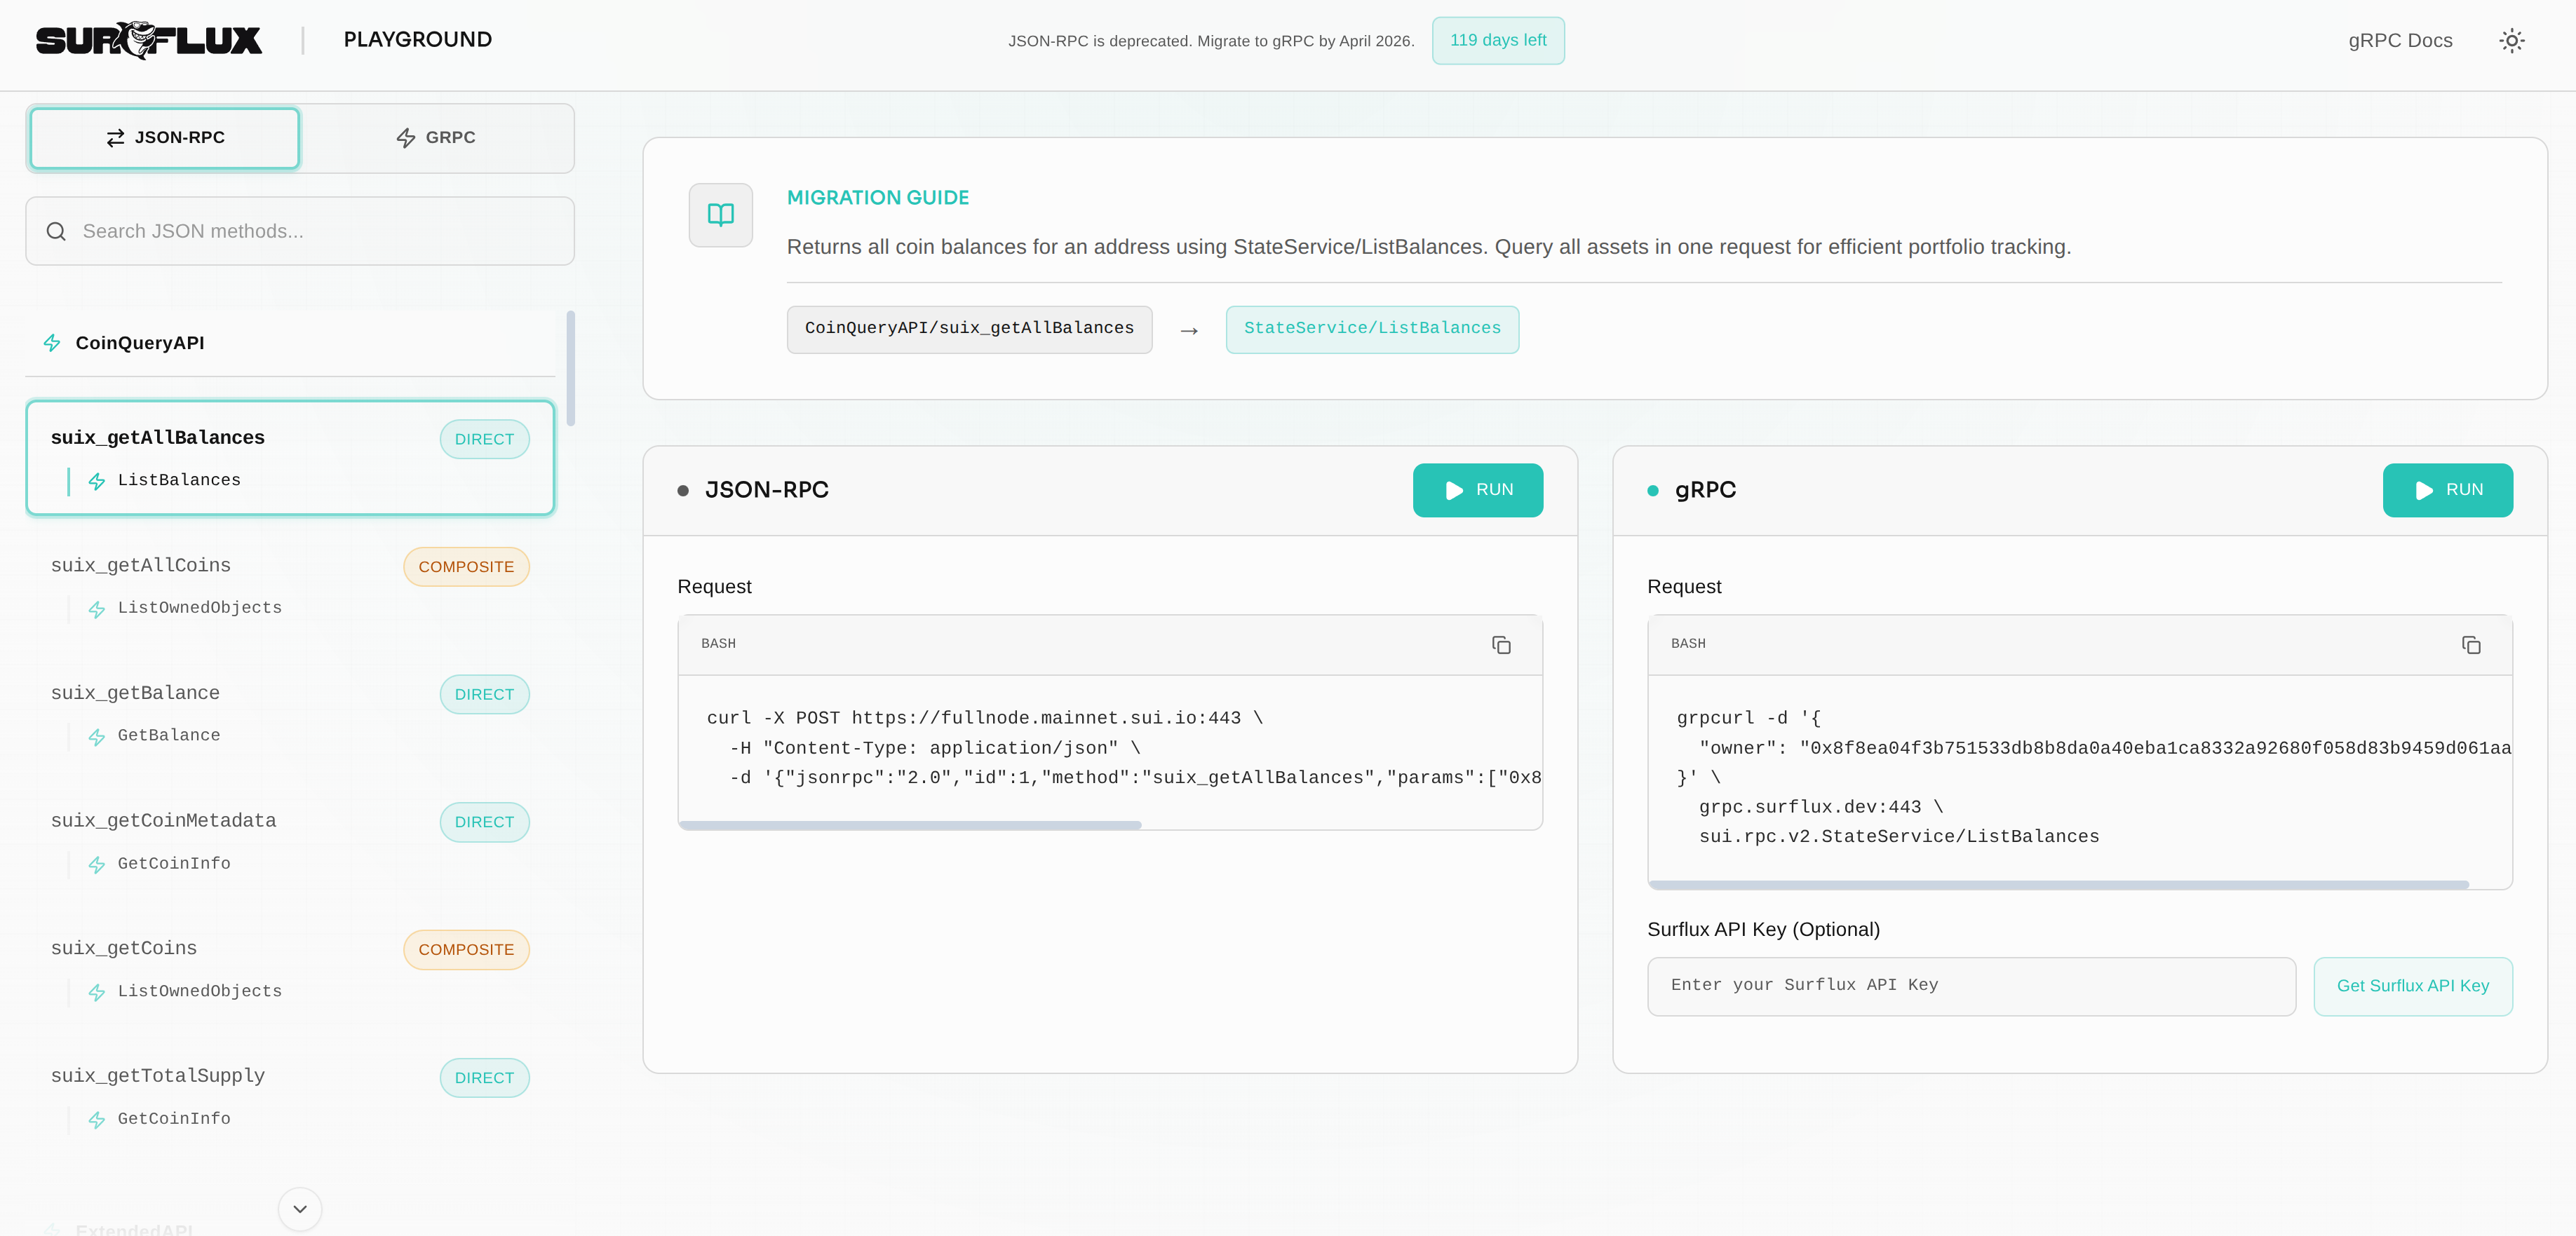The height and width of the screenshot is (1236, 2576).
Task: Run the gRPC request
Action: coord(2447,490)
